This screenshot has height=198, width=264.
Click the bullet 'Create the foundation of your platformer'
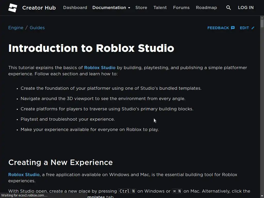pyautogui.click(x=111, y=88)
